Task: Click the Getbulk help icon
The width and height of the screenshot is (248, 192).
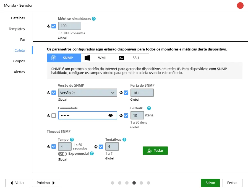Action: coord(149,108)
